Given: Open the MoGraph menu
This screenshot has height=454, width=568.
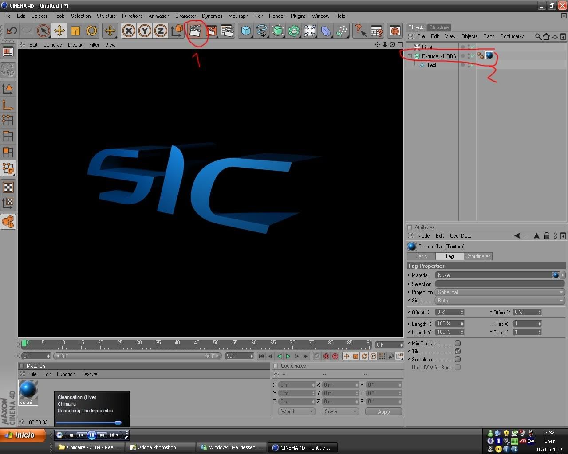Looking at the screenshot, I should [x=238, y=16].
